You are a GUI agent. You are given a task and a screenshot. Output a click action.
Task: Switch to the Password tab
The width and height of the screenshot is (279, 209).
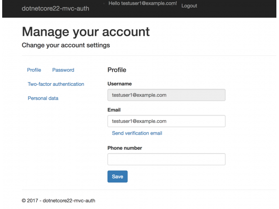coord(63,70)
